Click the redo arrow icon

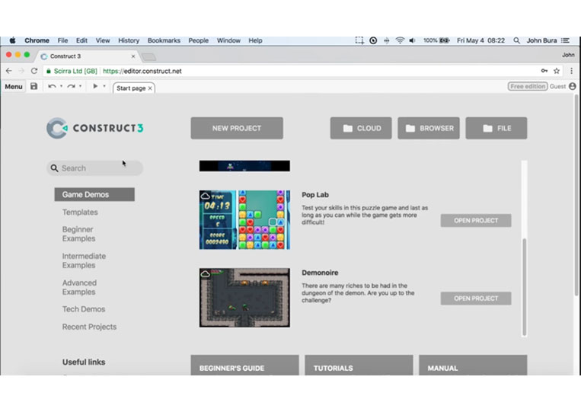point(71,86)
